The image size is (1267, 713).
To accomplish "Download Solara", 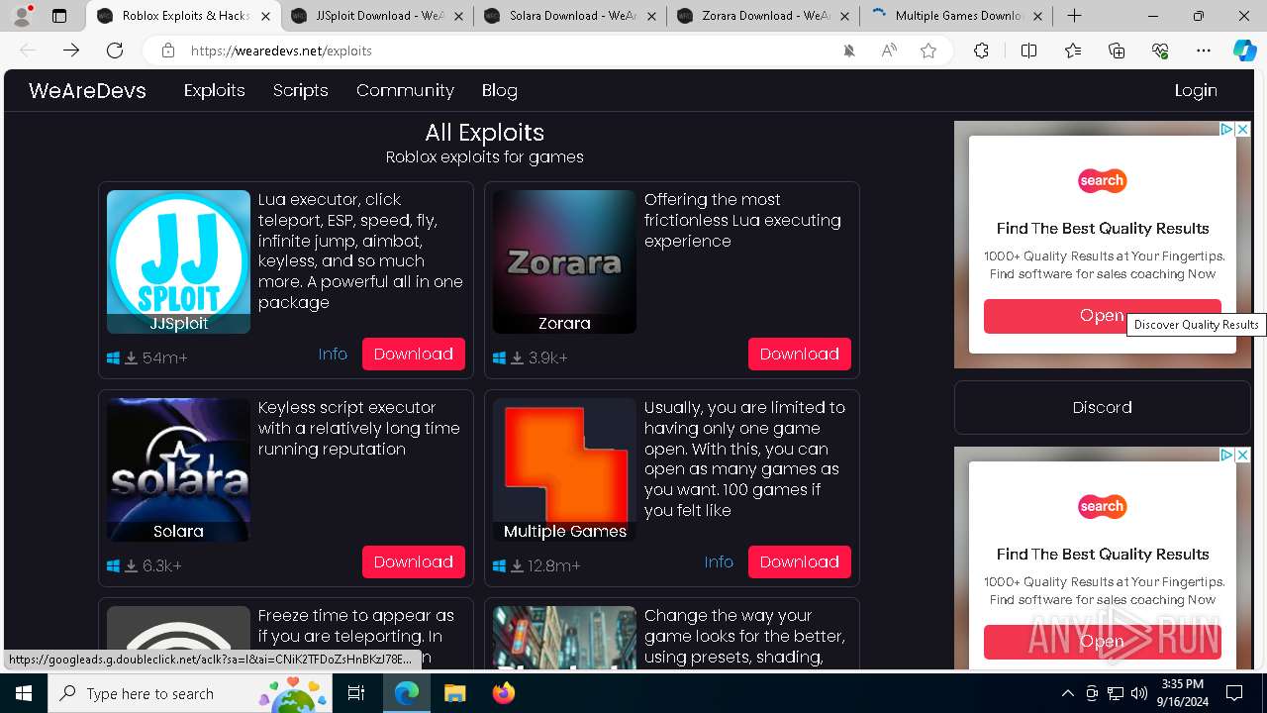I will coord(414,561).
